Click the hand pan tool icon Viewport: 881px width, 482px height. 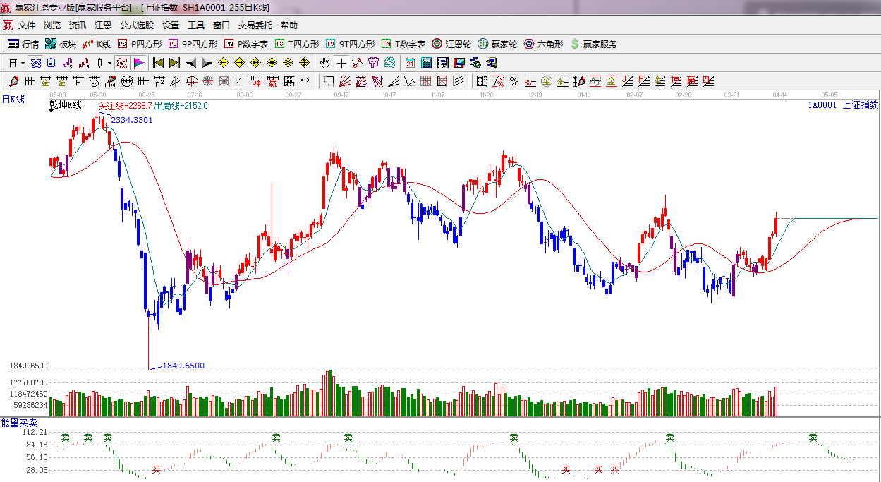[x=325, y=63]
